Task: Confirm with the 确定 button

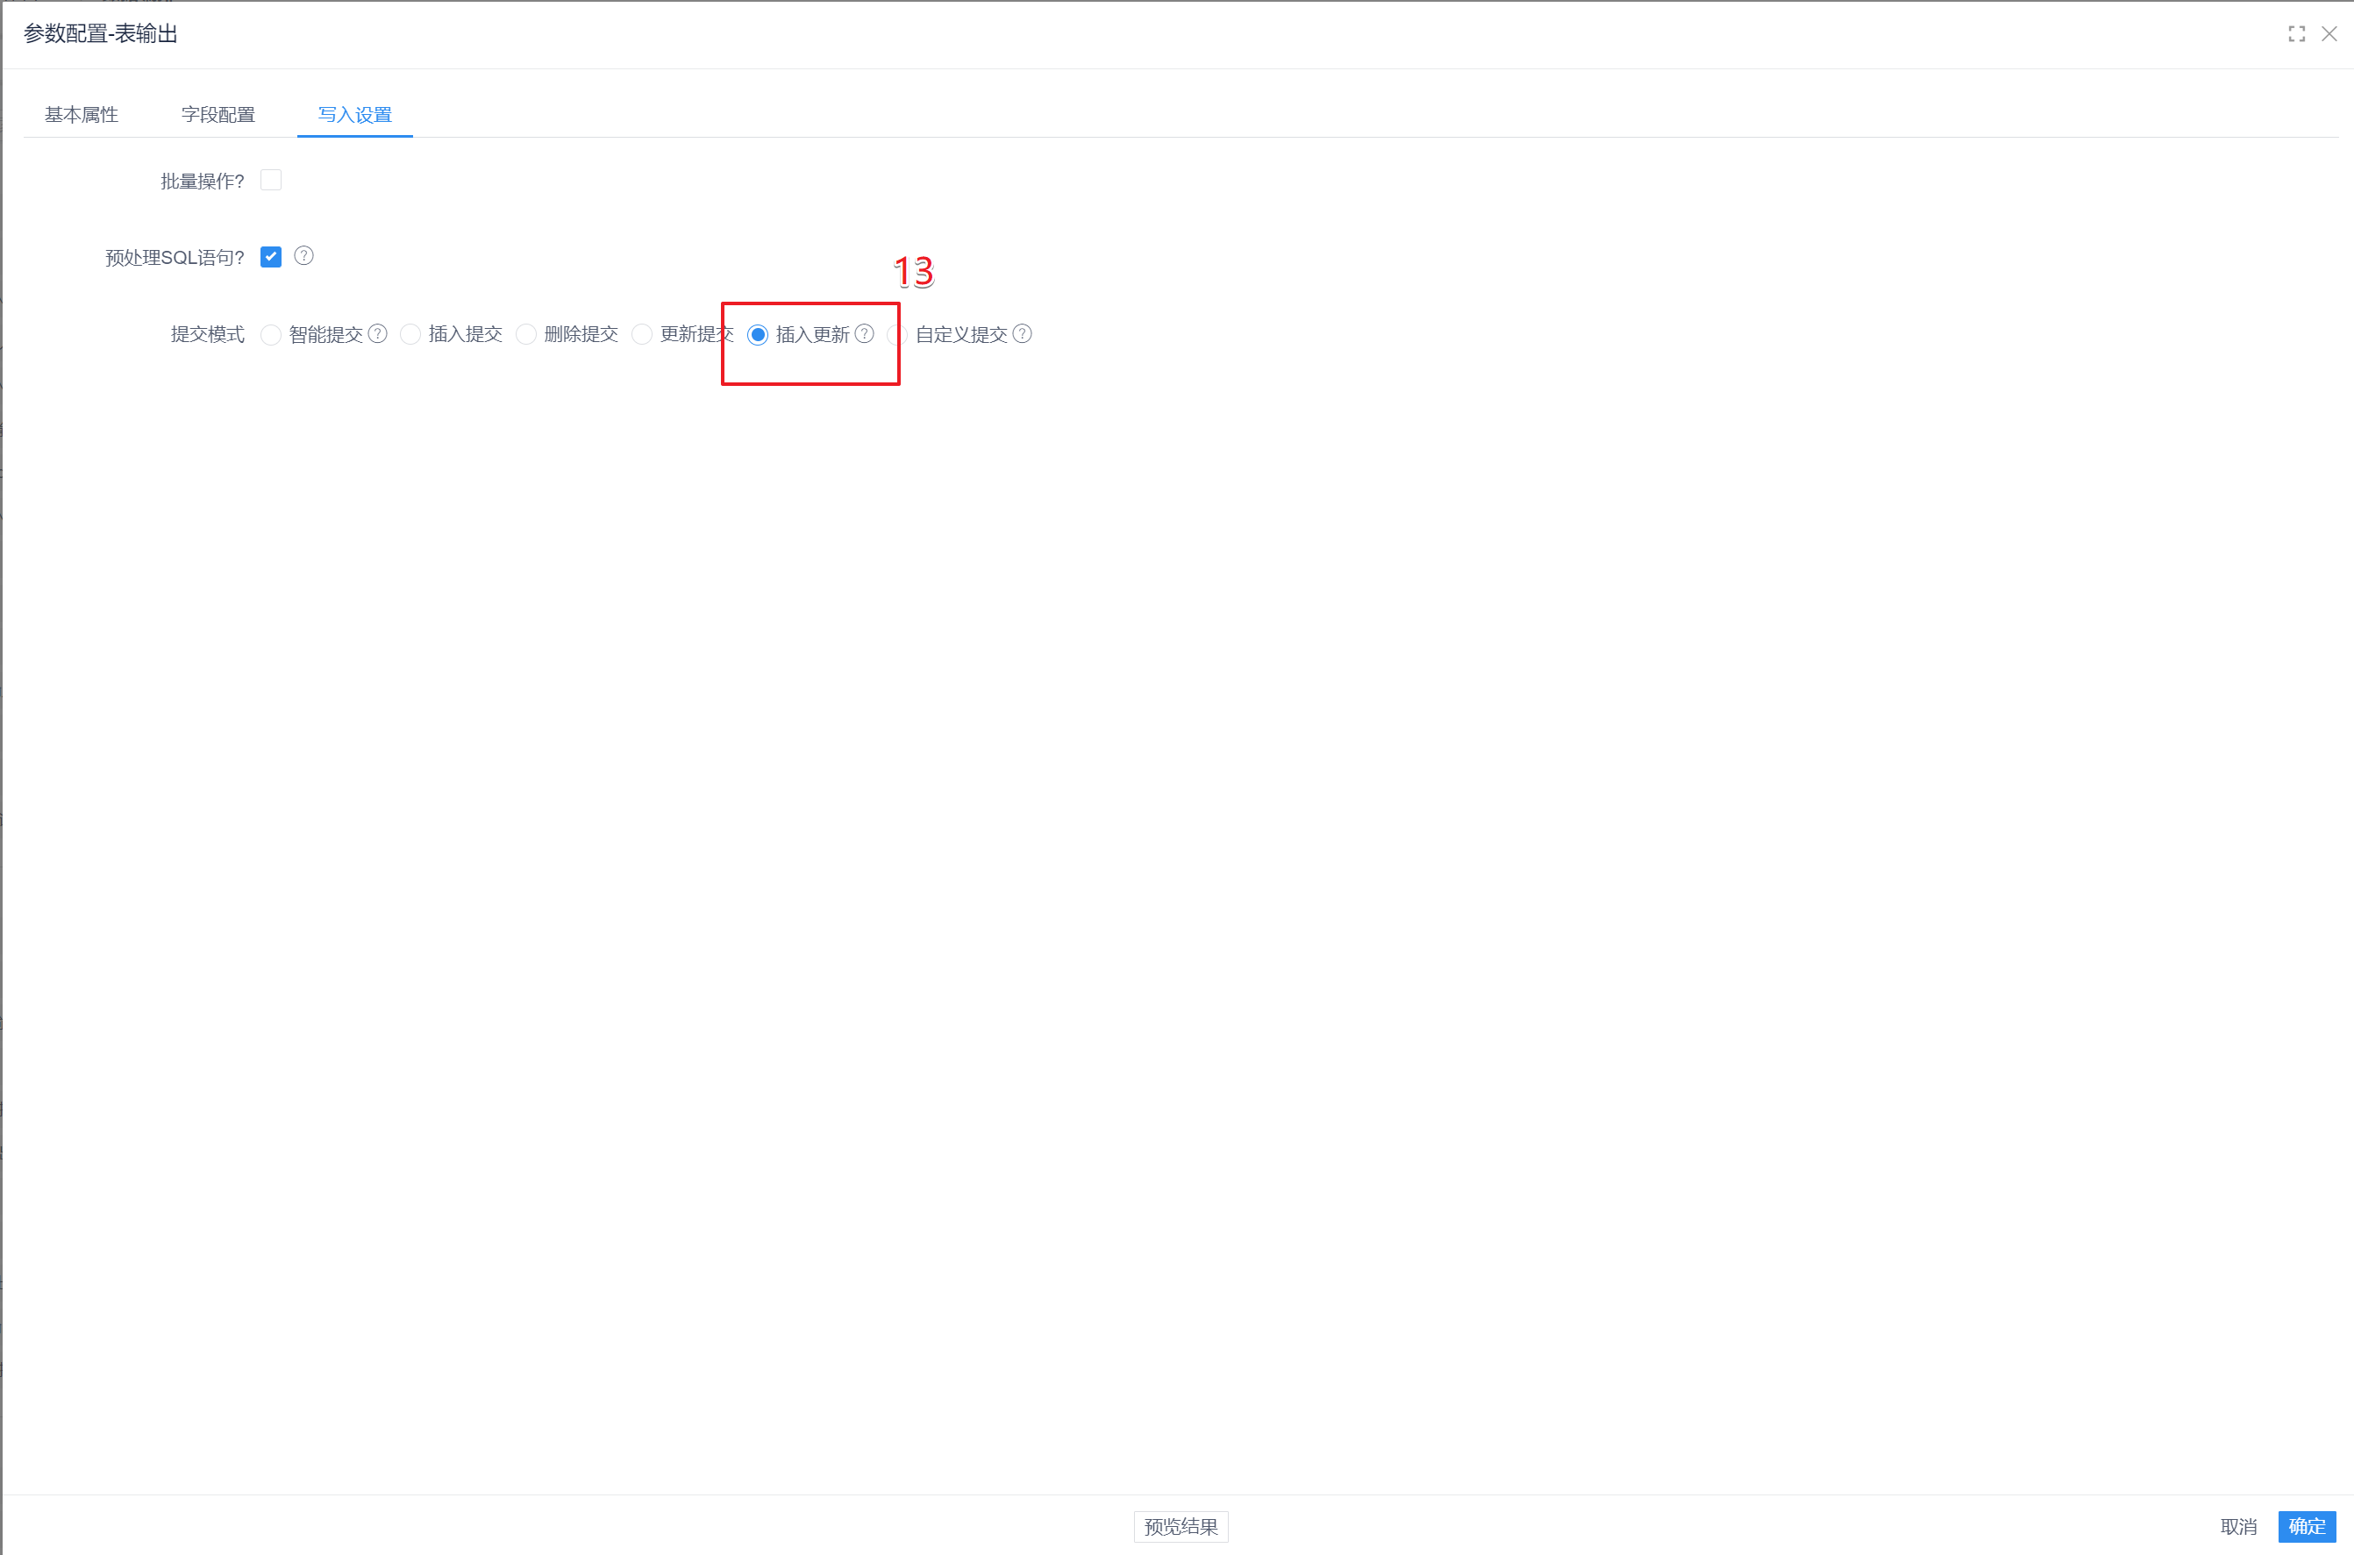Action: 2307,1526
